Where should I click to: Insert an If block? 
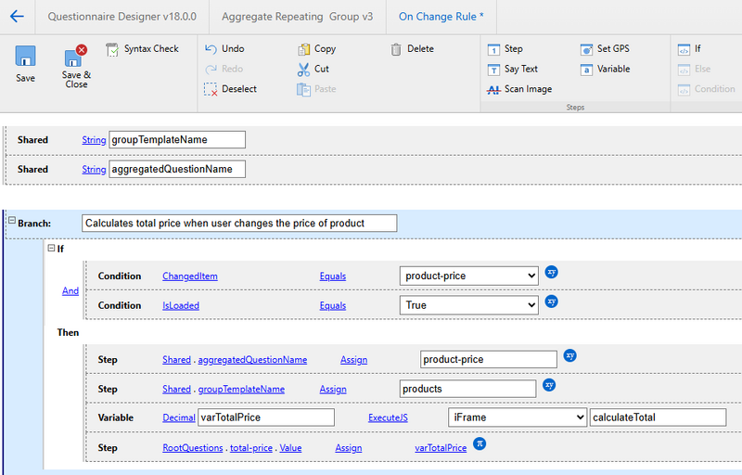coord(689,49)
